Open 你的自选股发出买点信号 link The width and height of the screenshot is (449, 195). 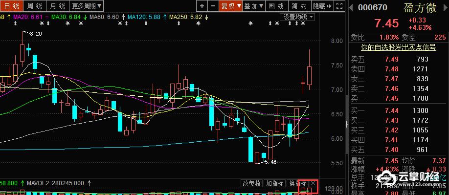(398, 47)
